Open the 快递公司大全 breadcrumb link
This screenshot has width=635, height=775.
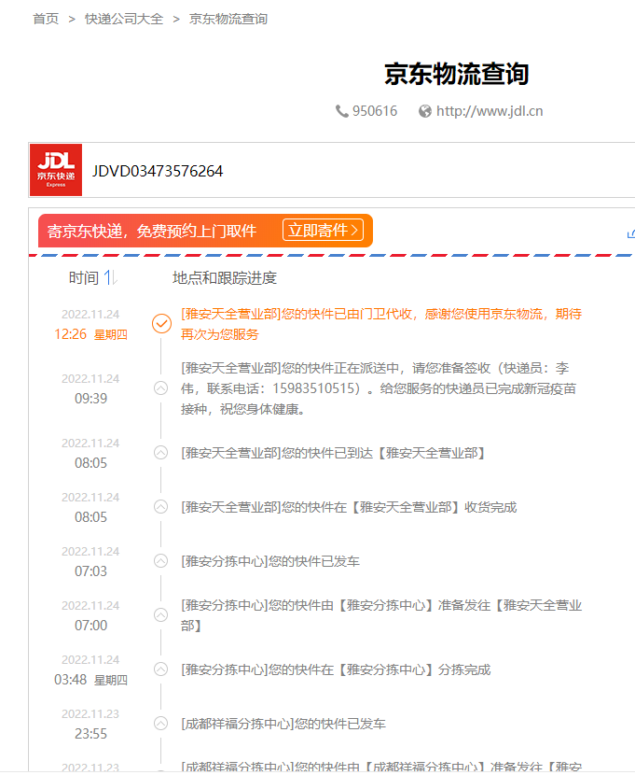pyautogui.click(x=124, y=19)
